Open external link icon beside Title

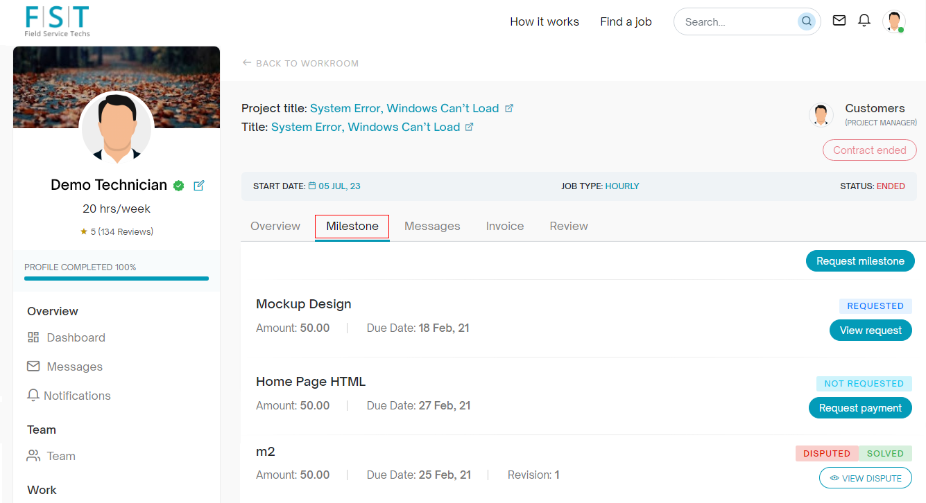[470, 127]
